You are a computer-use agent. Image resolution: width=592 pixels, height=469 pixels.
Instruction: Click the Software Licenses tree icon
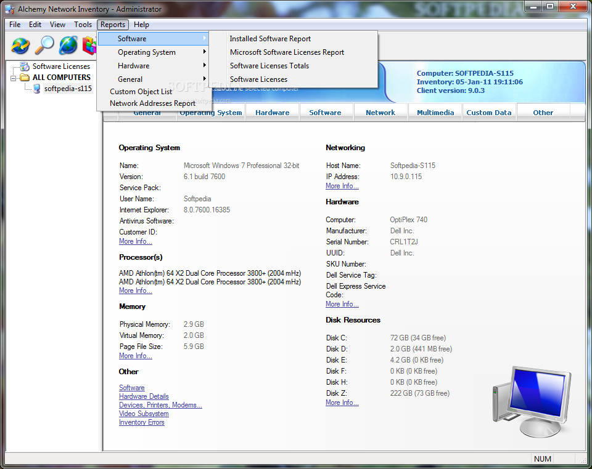25,66
